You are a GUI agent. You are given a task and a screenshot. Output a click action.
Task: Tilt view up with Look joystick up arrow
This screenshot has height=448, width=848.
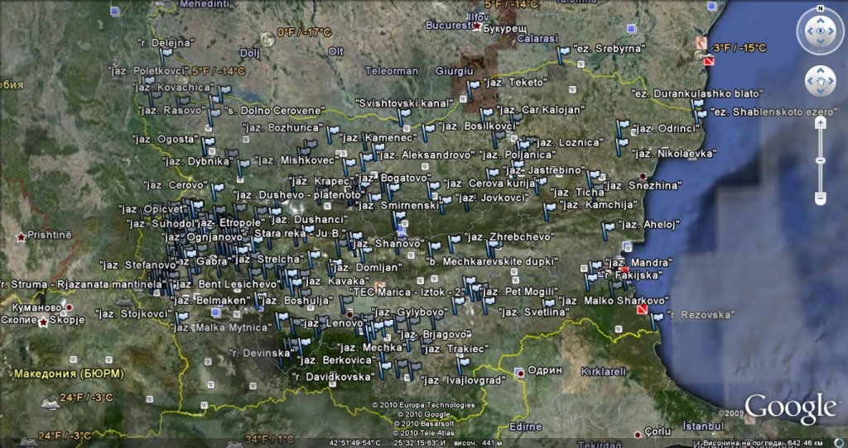pos(821,21)
